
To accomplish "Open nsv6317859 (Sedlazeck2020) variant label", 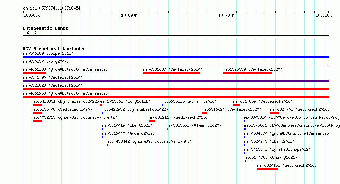I will point(263,101).
